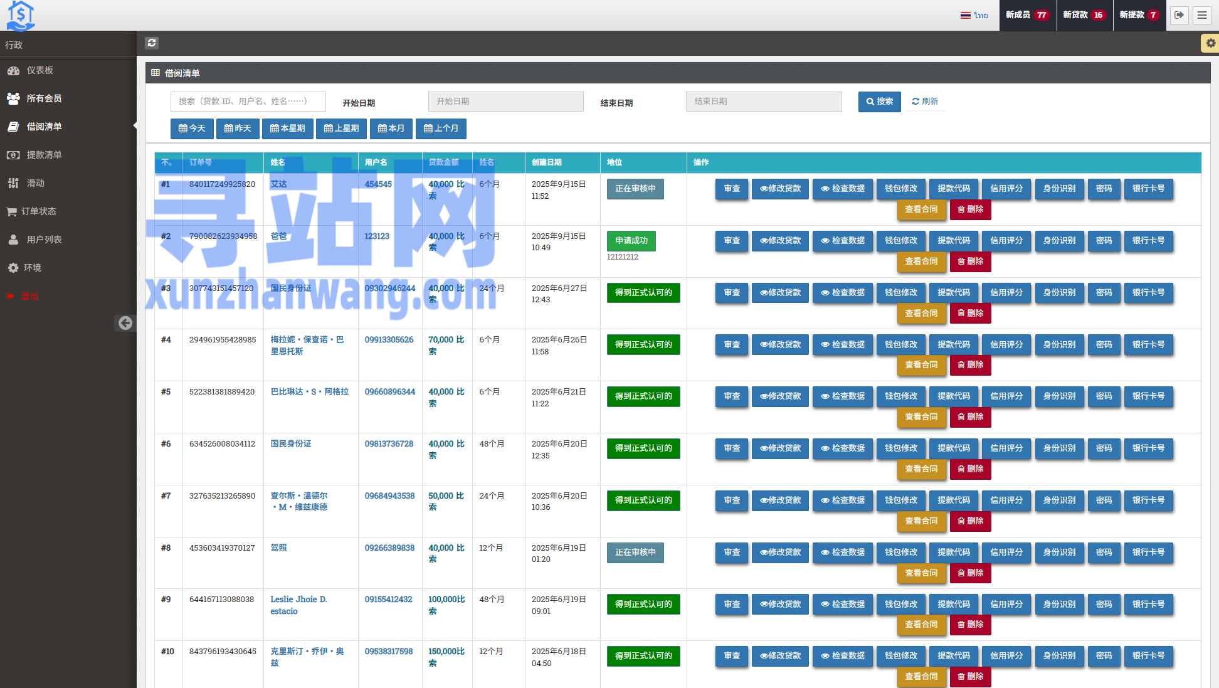This screenshot has width=1219, height=688.
Task: Open the 结束日期 end date field
Action: (x=763, y=102)
